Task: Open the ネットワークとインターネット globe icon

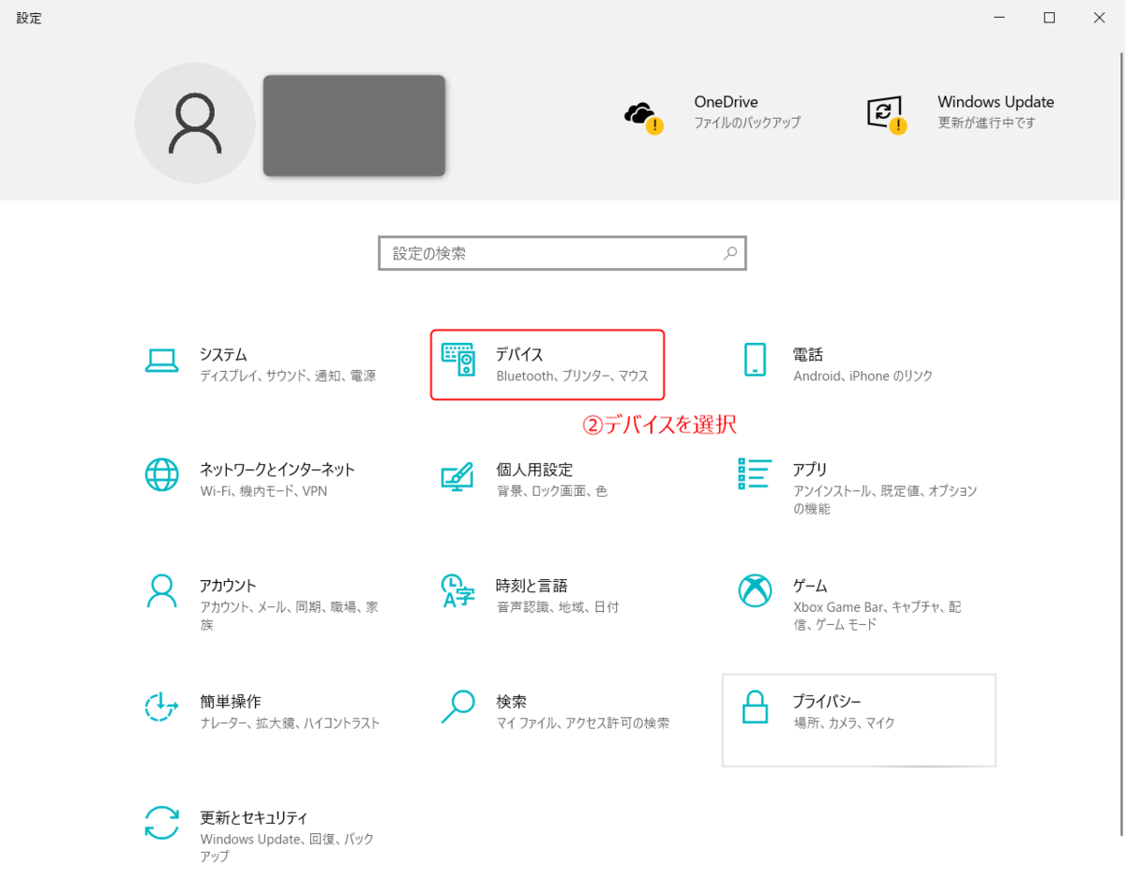Action: click(161, 475)
